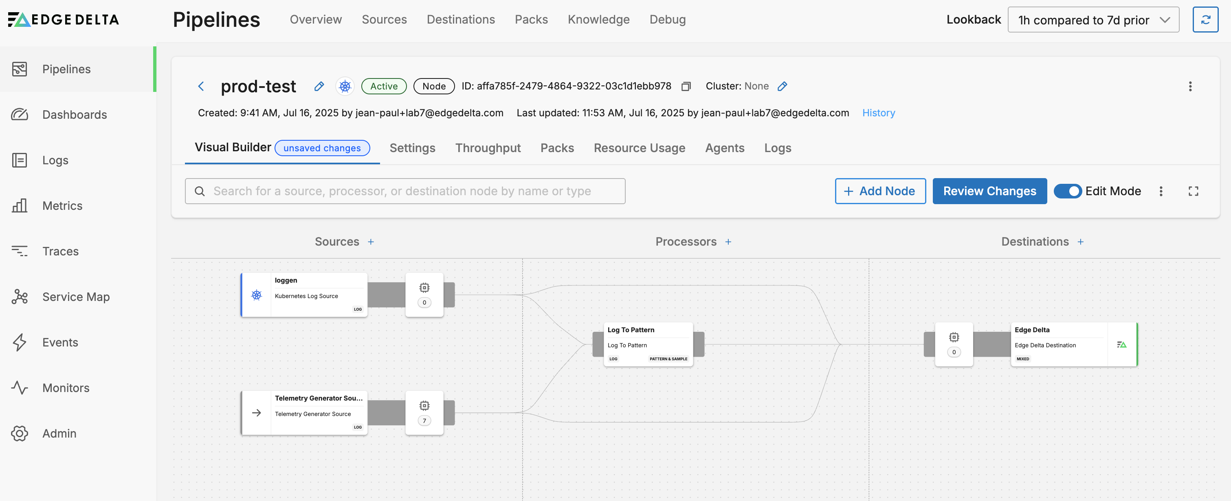Copy the pipeline ID
Viewport: 1231px width, 501px height.
686,86
